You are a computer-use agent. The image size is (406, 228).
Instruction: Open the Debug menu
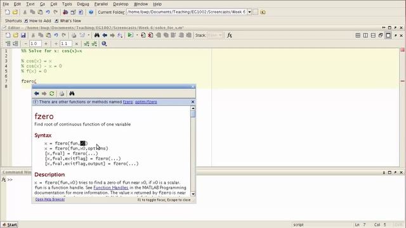pos(83,4)
